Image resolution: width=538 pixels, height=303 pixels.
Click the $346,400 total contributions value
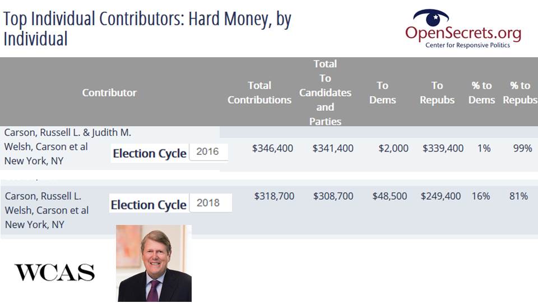pyautogui.click(x=272, y=148)
